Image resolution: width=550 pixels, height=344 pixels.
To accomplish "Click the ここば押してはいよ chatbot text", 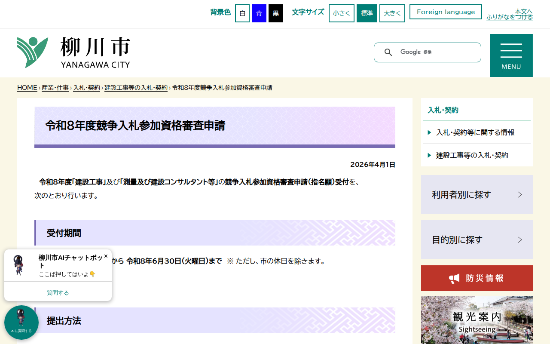I will coord(67,274).
